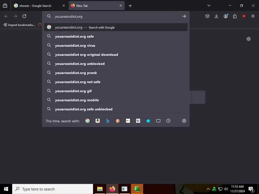This screenshot has width=259, height=194.
Task: Click the green user tray icon
Action: (x=214, y=189)
